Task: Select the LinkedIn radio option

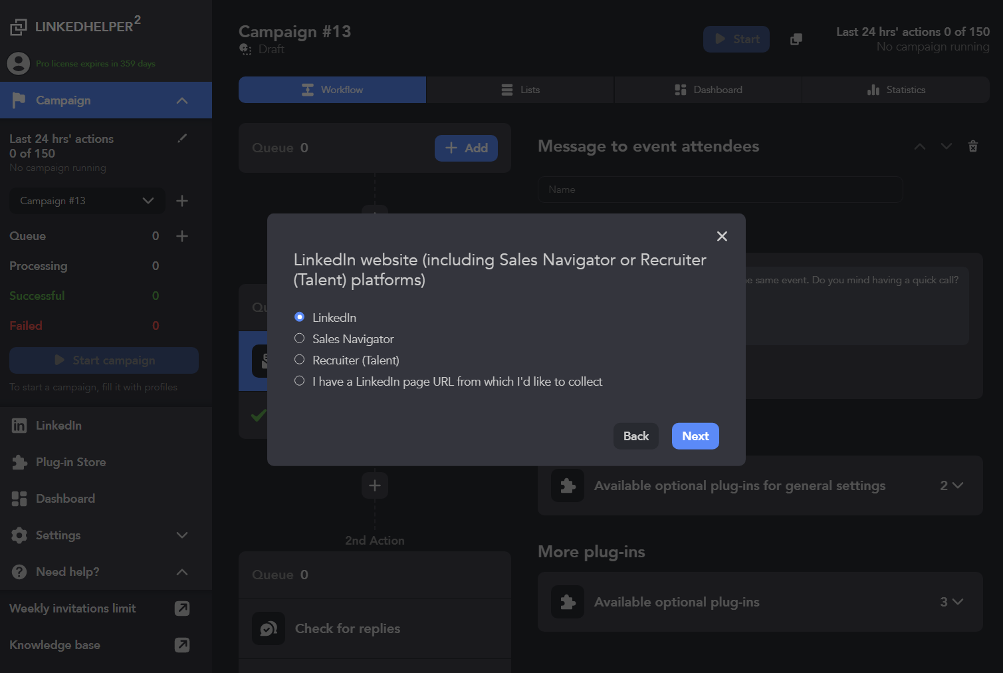Action: (x=299, y=317)
